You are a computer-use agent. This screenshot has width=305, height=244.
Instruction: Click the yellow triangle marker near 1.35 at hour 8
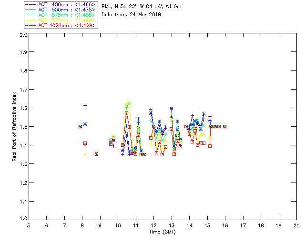click(85, 155)
